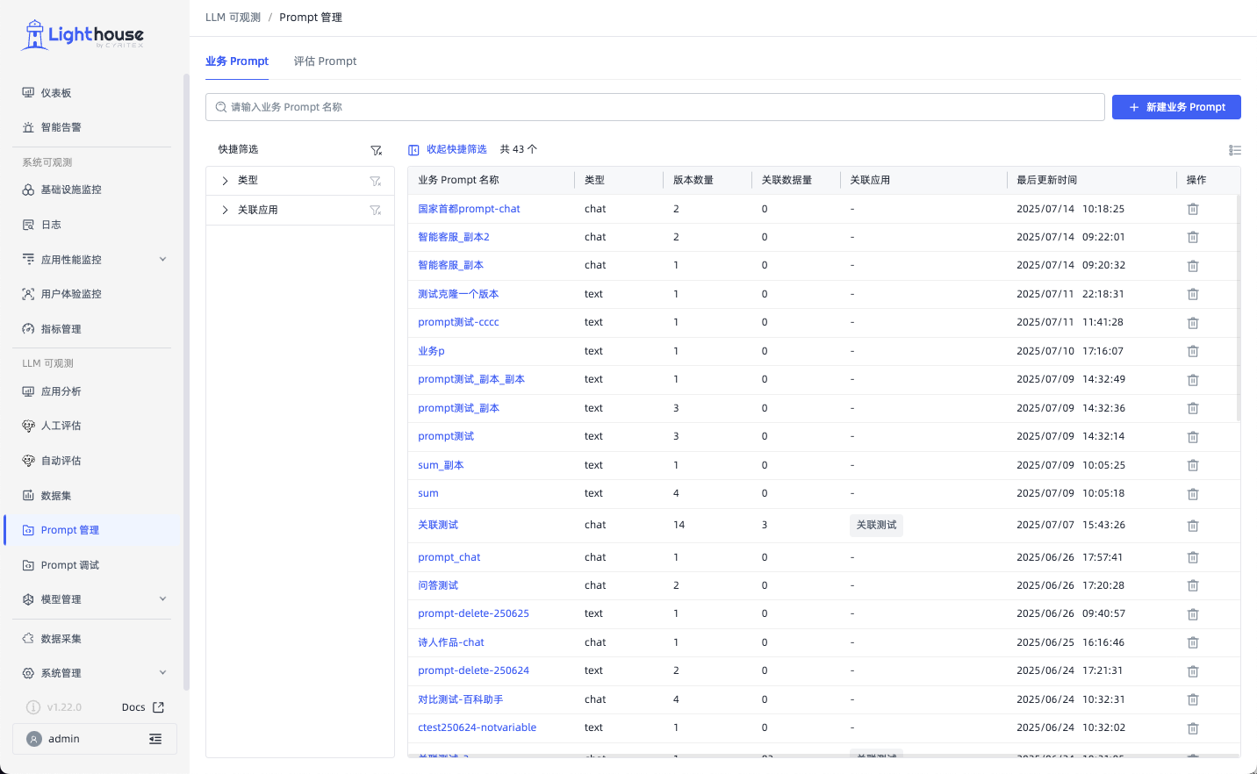This screenshot has height=774, width=1257.
Task: Delete the prompt_chat row
Action: (1193, 557)
